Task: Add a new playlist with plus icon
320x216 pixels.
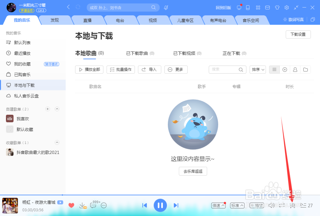Action: pos(48,109)
